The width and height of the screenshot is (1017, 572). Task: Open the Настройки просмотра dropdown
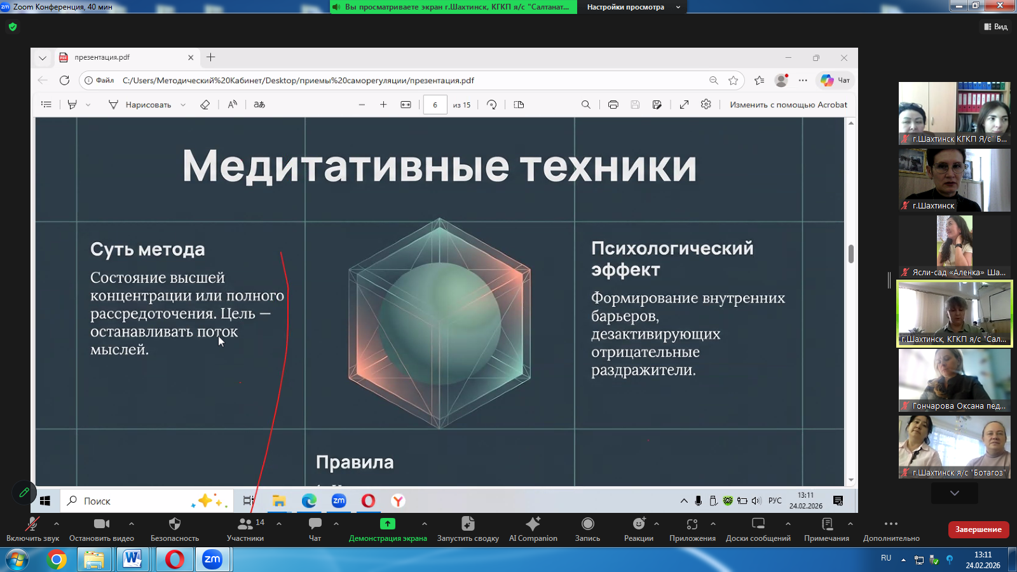click(x=632, y=7)
